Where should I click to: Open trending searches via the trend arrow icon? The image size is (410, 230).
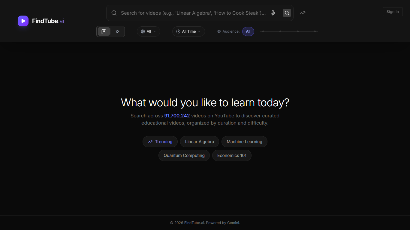pyautogui.click(x=302, y=13)
